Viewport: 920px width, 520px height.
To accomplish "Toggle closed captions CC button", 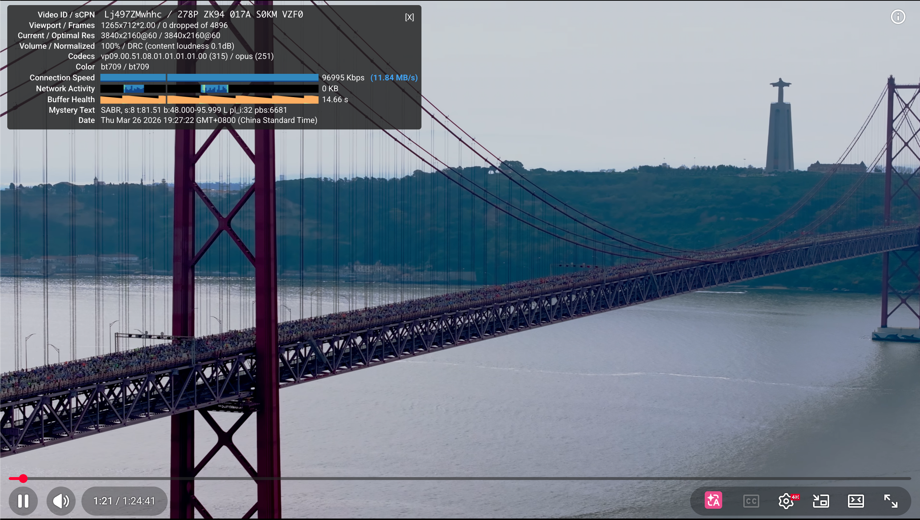I will [751, 501].
